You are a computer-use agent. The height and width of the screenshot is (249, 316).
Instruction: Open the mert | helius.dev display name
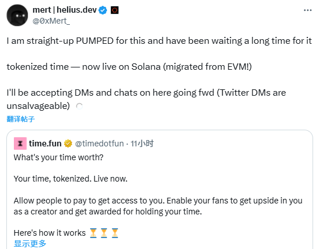[x=65, y=10]
